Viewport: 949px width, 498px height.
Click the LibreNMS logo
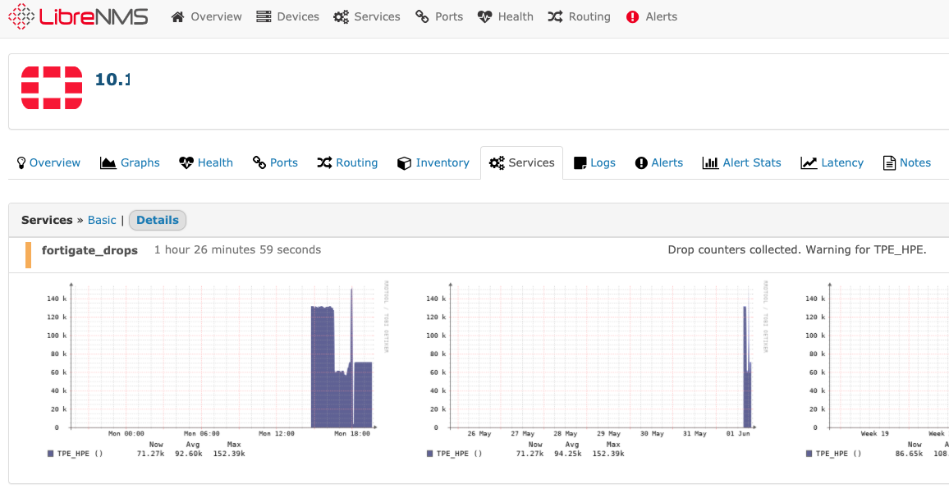click(x=78, y=16)
